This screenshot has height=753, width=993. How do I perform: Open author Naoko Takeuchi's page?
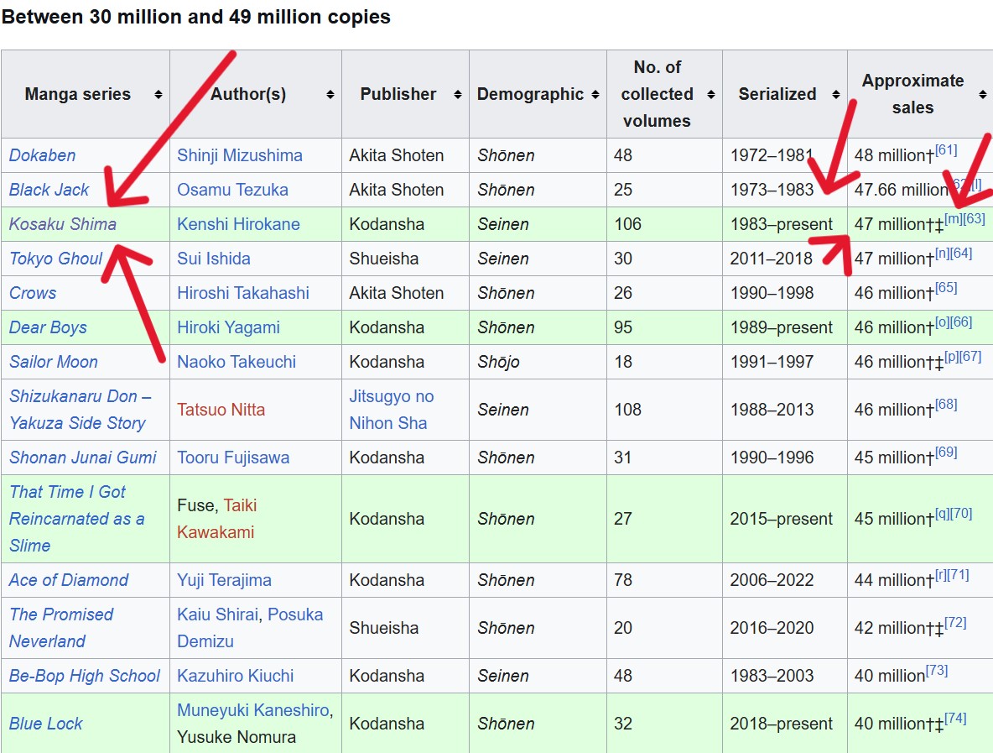pos(237,362)
